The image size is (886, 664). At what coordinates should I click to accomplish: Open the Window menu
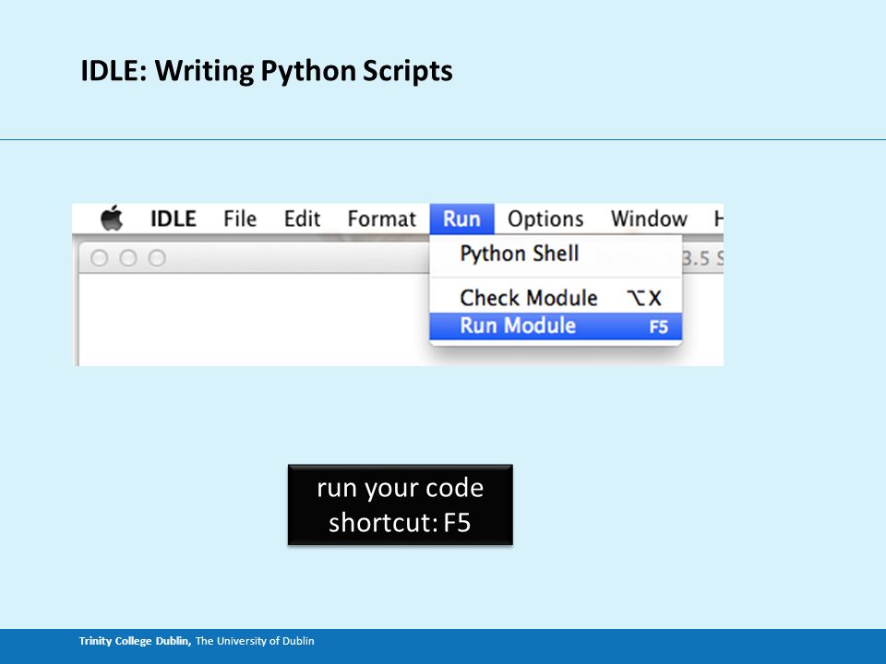tap(649, 219)
